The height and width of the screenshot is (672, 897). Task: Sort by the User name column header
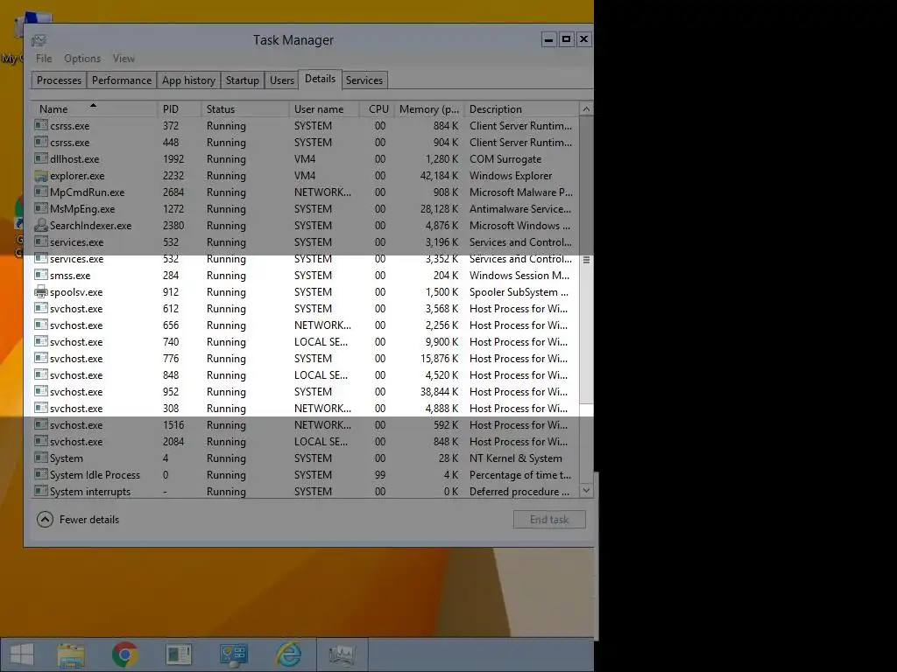[324, 109]
